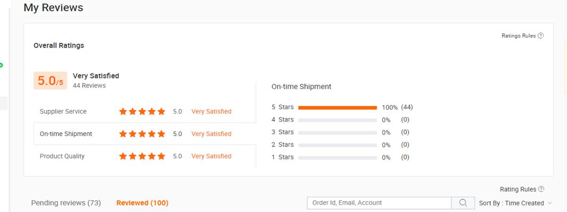Select the Reviewed (100) tab
The height and width of the screenshot is (212, 567).
tap(142, 203)
